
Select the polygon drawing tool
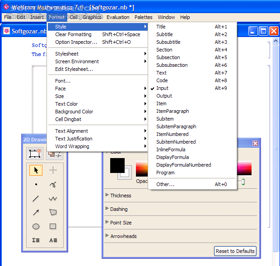coord(53,212)
